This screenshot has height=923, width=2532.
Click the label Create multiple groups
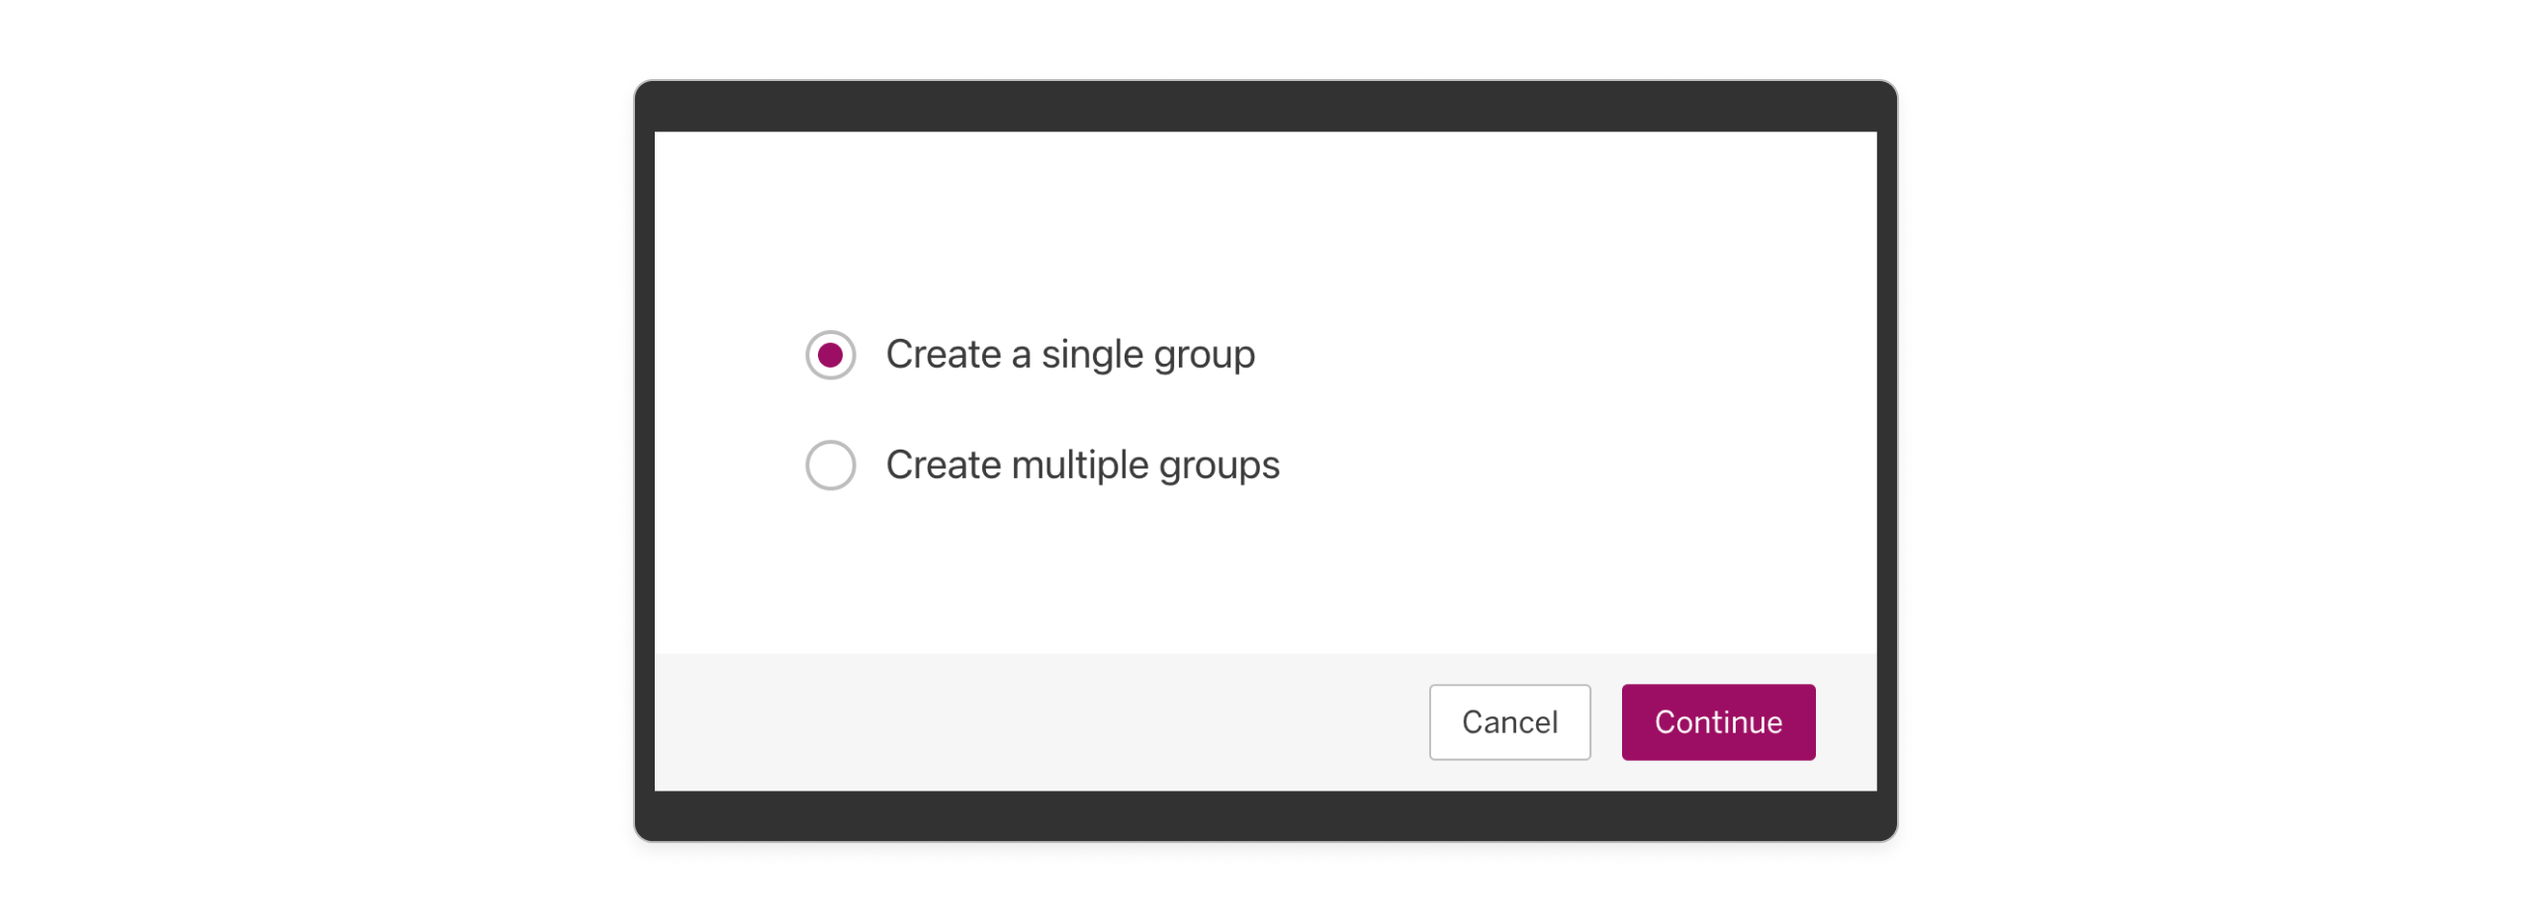pos(1082,464)
